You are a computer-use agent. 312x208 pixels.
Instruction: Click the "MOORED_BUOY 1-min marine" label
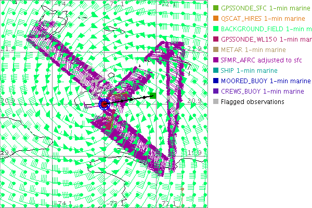coord(265,81)
